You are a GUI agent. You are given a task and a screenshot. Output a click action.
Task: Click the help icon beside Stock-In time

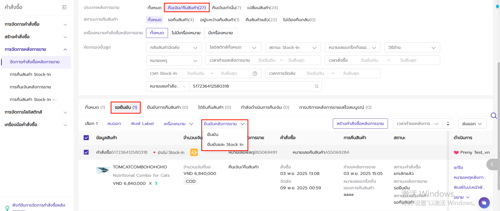(x=255, y=74)
